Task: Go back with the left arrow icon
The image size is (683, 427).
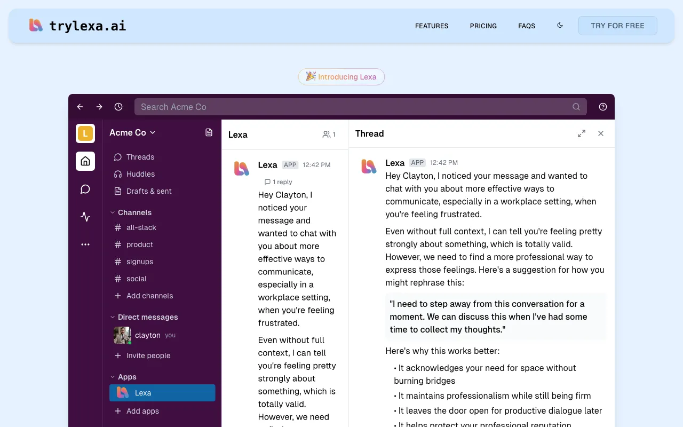Action: coord(80,107)
